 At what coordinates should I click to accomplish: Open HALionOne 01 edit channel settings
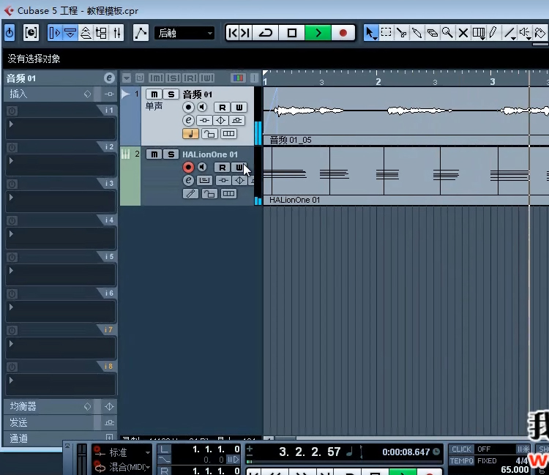tap(188, 181)
